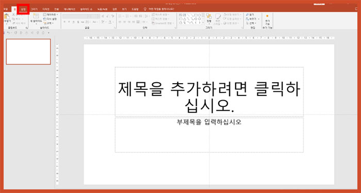Open the Select (선택) dropdown

[251, 23]
